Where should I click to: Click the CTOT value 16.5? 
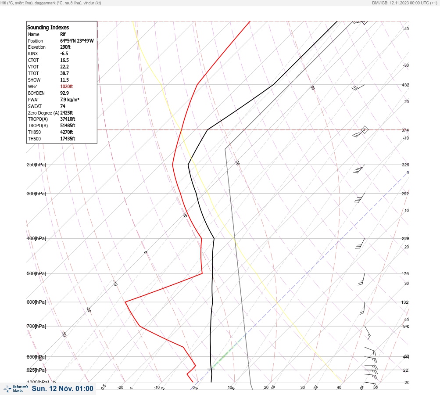pos(64,60)
